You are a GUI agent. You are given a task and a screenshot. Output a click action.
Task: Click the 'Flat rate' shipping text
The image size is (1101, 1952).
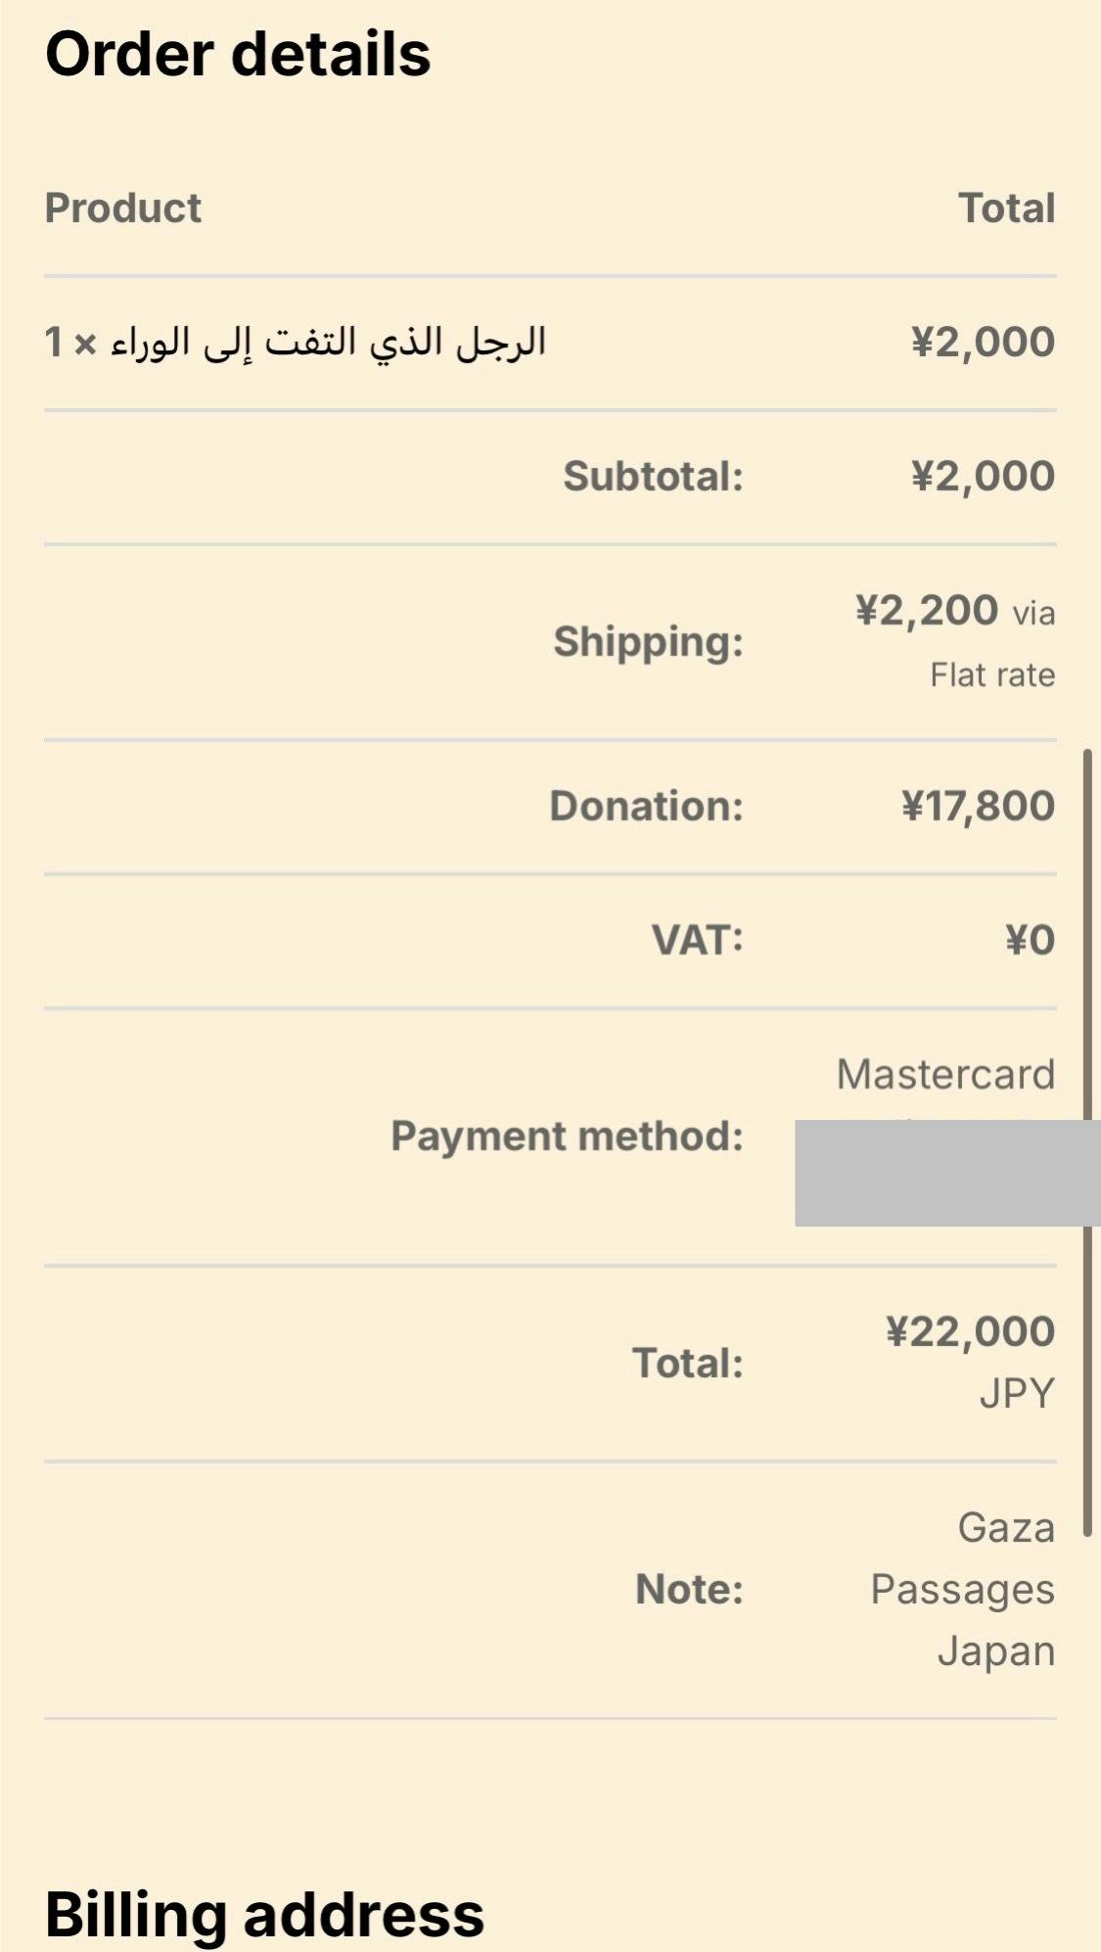click(x=992, y=674)
